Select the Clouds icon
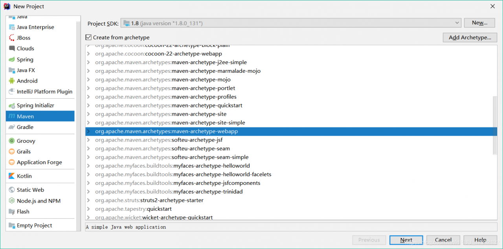Screen dimensions: 503x249 click(x=12, y=48)
